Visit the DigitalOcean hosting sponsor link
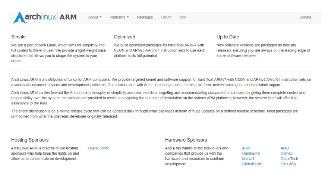Image resolution: width=328 pixels, height=177 pixels. point(99,148)
